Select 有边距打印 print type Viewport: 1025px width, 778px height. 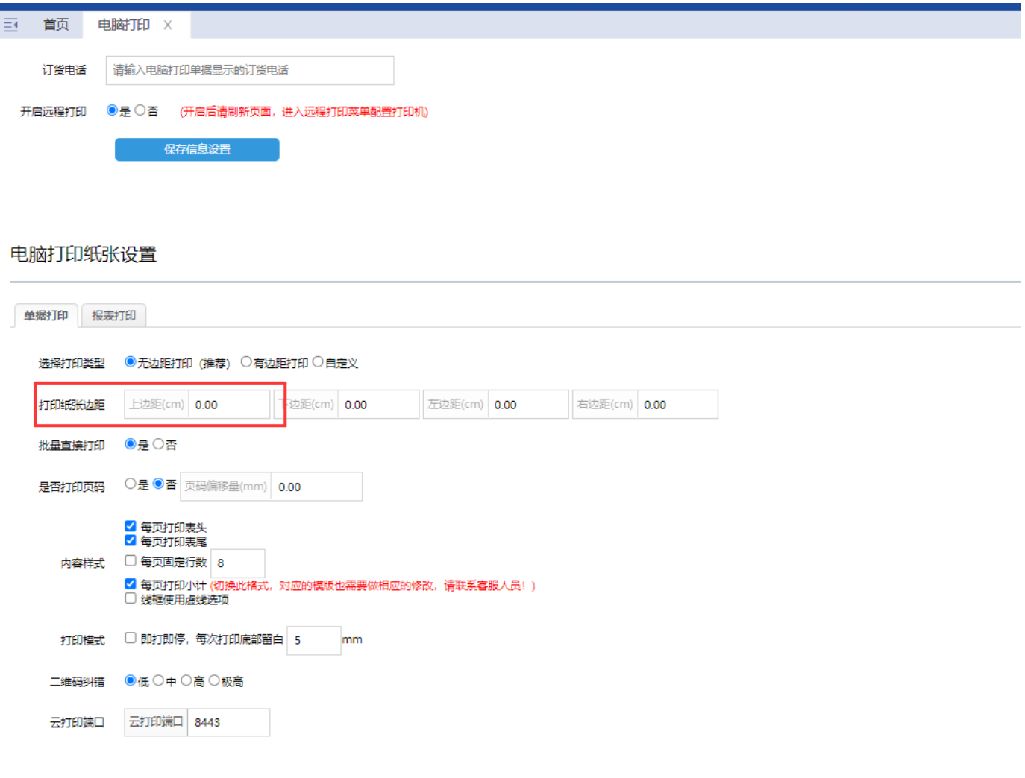tap(246, 362)
